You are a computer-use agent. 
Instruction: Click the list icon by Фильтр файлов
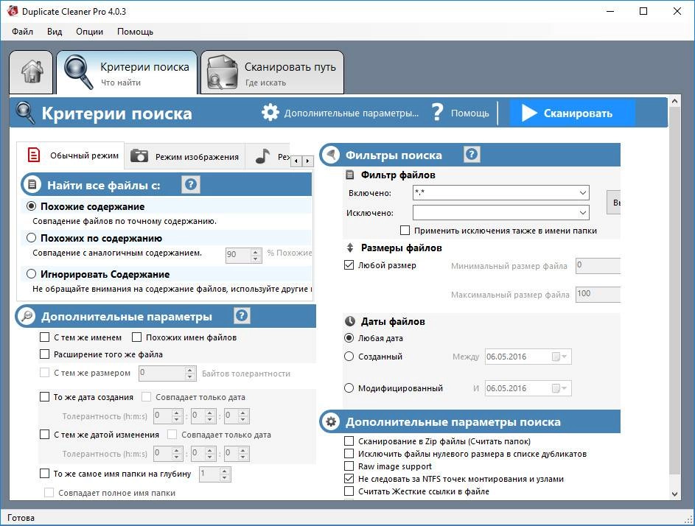click(x=350, y=175)
